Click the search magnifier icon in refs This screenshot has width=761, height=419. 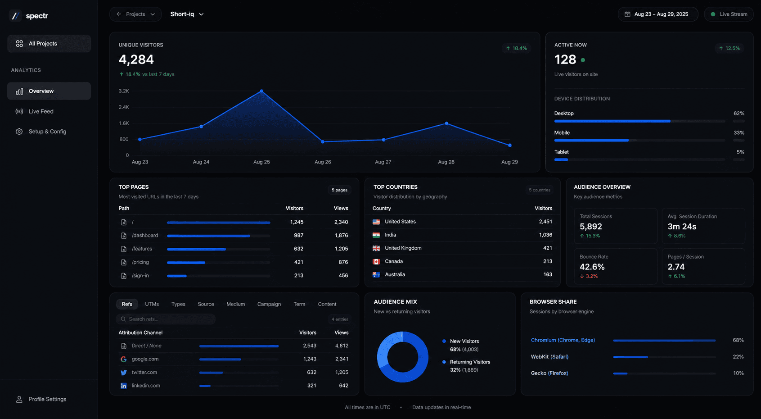[x=123, y=319]
